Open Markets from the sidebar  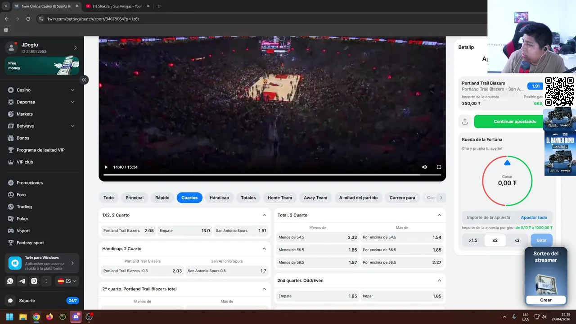(25, 114)
